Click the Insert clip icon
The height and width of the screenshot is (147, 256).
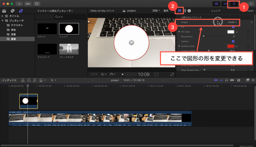point(29,80)
